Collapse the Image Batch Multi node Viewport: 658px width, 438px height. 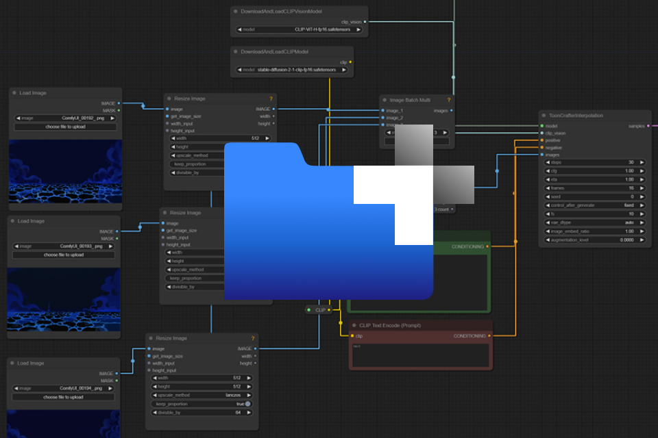tap(385, 100)
